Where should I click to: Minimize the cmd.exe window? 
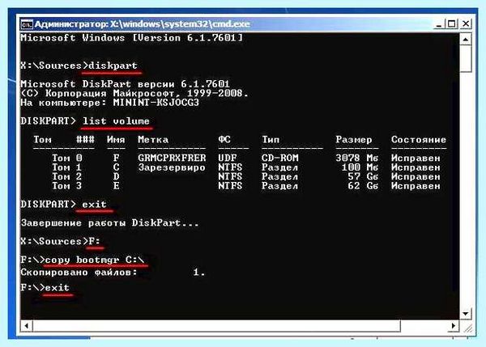[439, 24]
